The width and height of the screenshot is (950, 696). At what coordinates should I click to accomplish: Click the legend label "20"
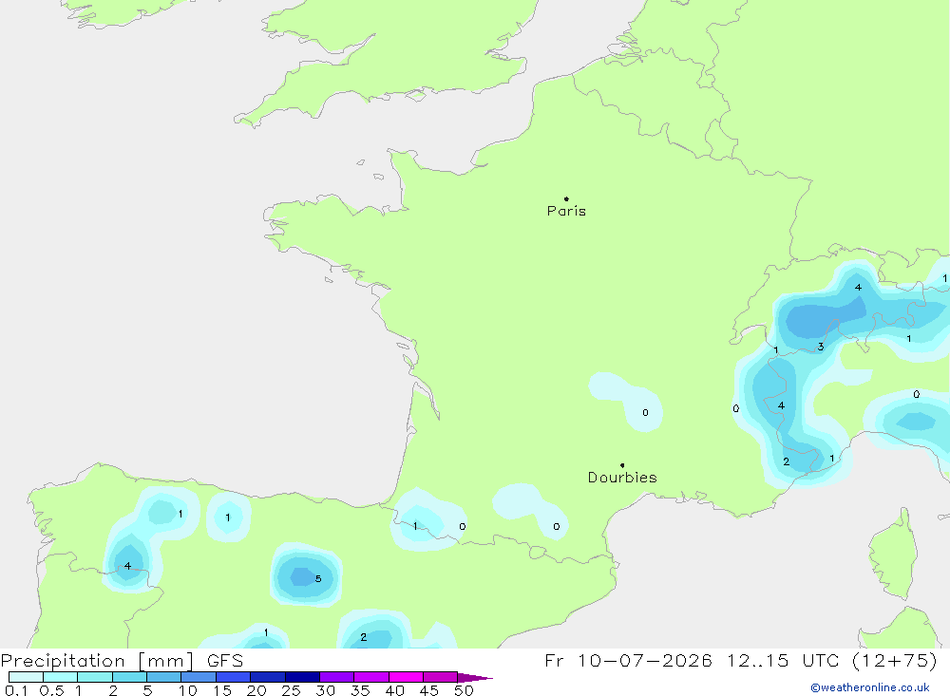coord(256,690)
